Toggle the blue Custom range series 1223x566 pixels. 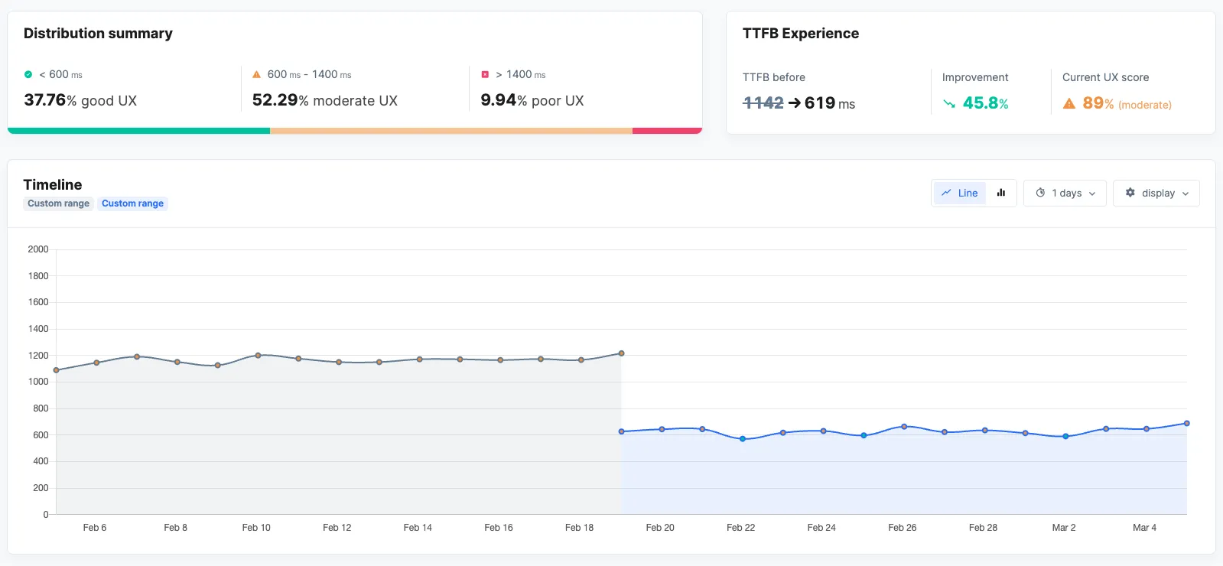[132, 203]
